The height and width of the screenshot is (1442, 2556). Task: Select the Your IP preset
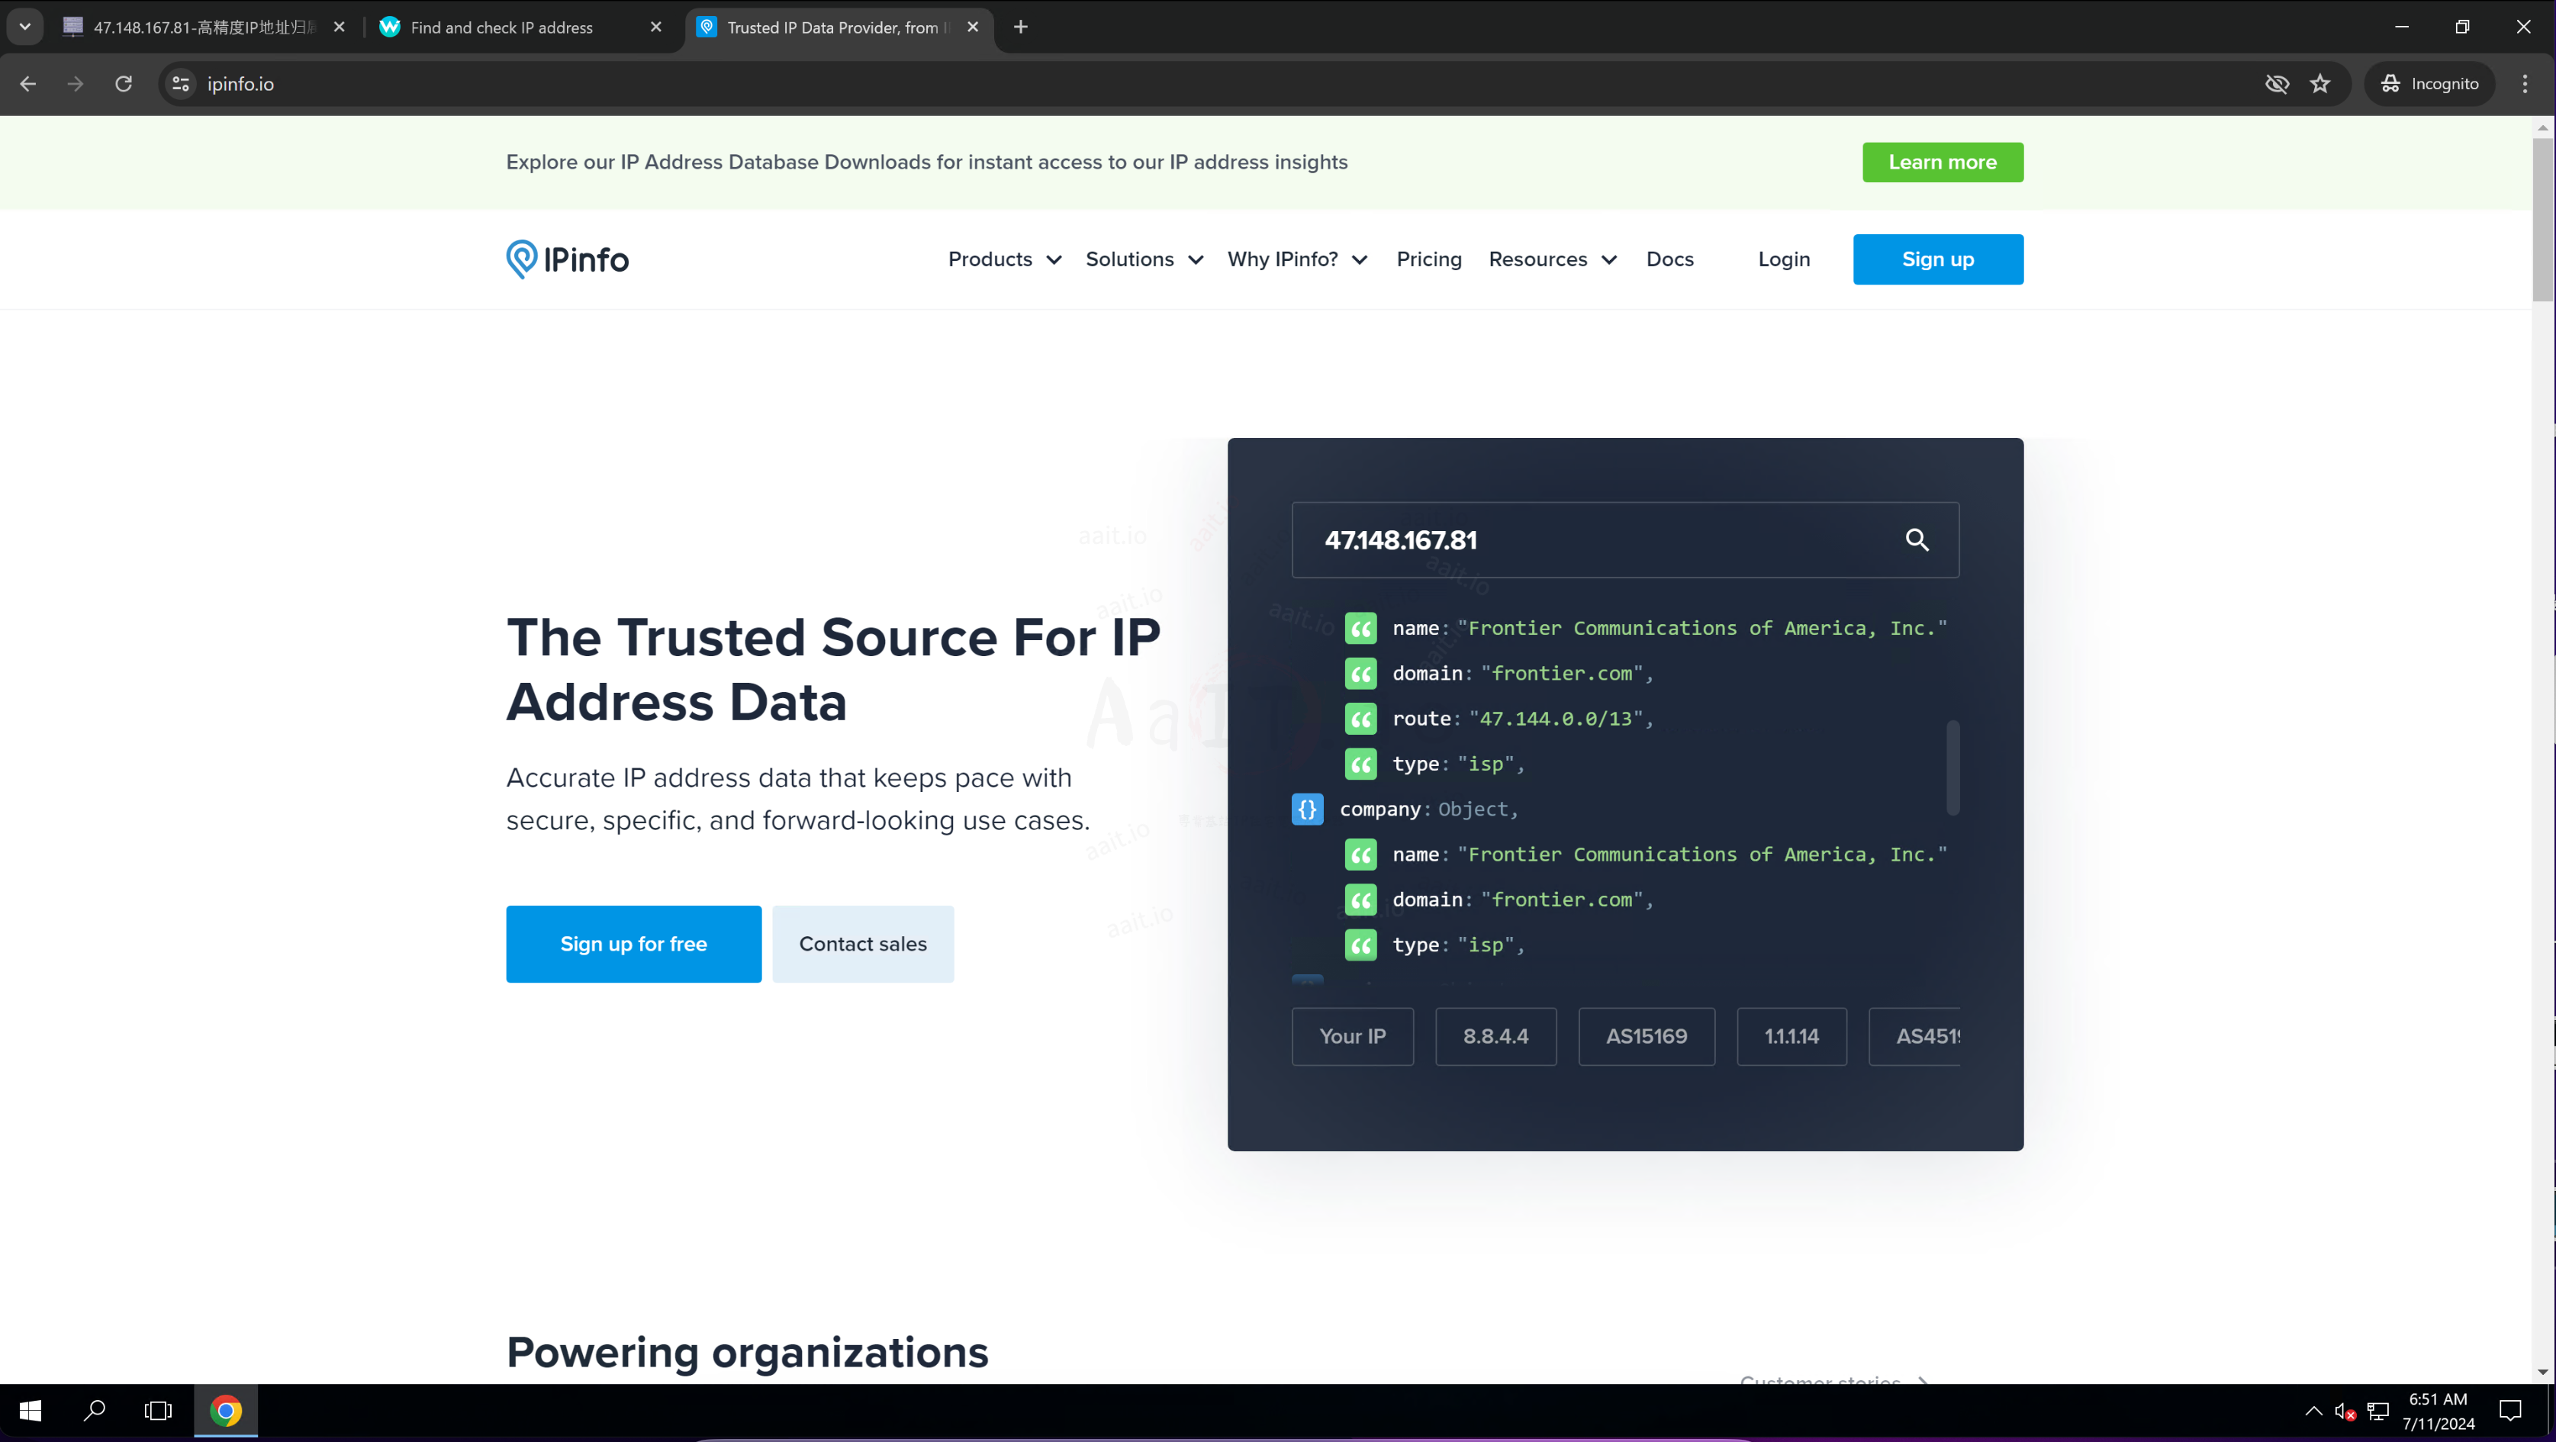1353,1036
